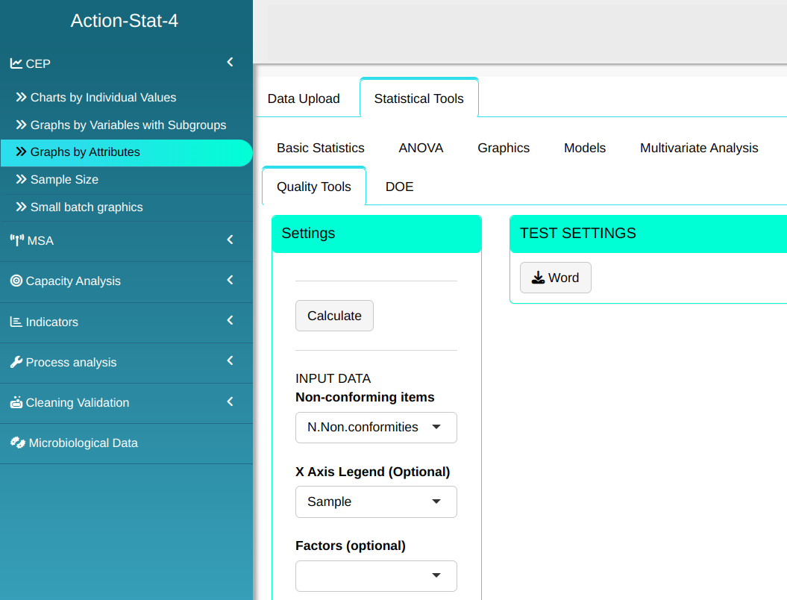The image size is (787, 600).
Task: Open the Multivariate Analysis tab
Action: 698,148
